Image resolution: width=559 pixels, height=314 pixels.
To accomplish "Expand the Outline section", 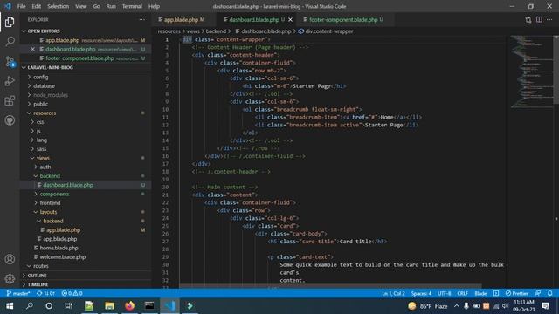I will 37,276.
